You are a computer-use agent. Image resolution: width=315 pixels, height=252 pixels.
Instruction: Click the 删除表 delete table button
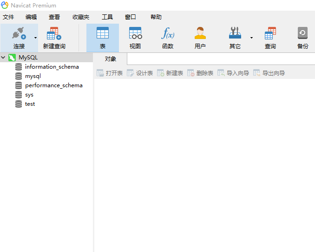[x=200, y=73]
